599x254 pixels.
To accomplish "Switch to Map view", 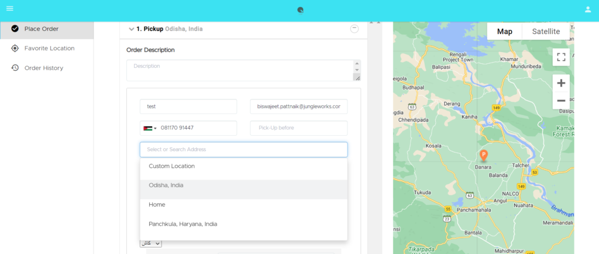I will pyautogui.click(x=504, y=32).
